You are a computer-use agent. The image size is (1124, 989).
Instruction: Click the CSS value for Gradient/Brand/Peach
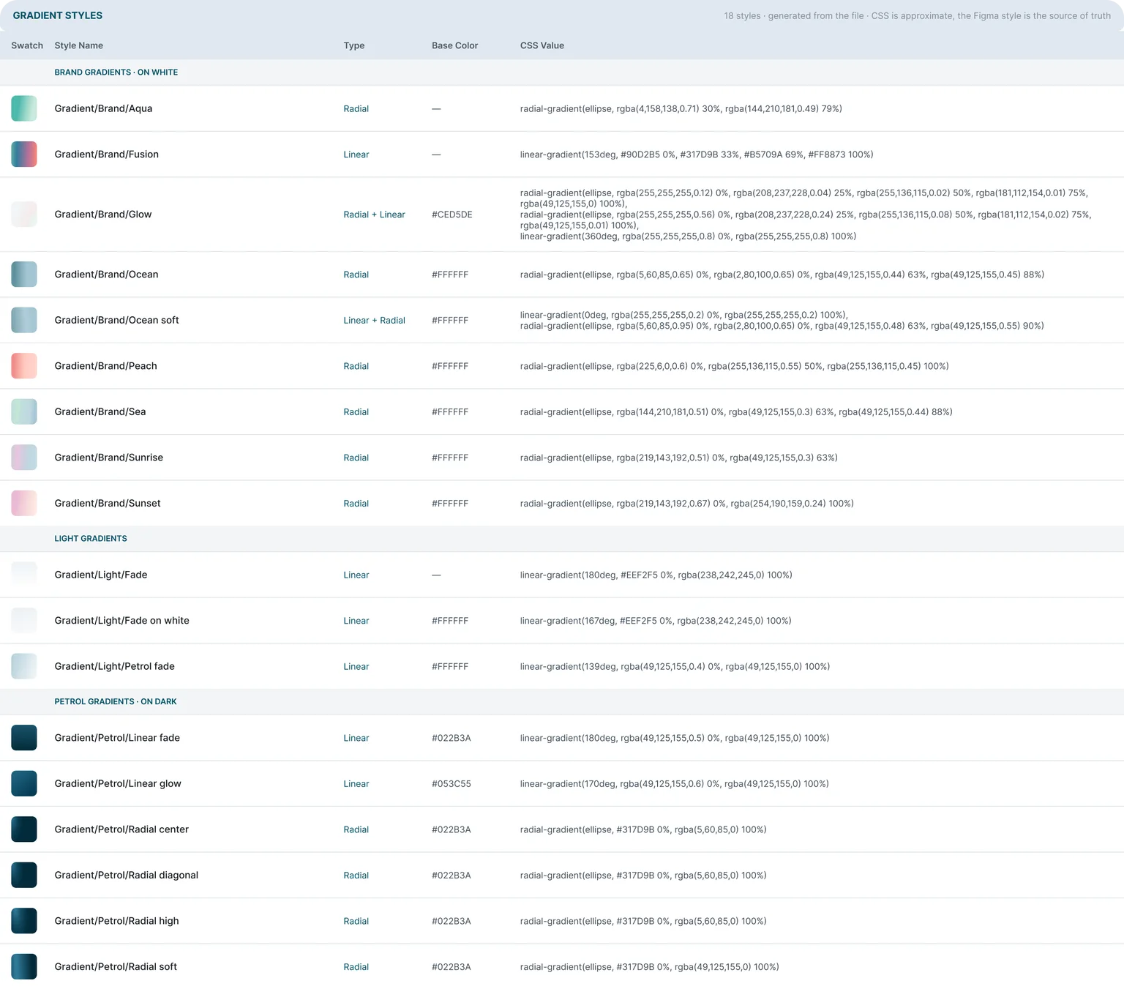tap(735, 366)
